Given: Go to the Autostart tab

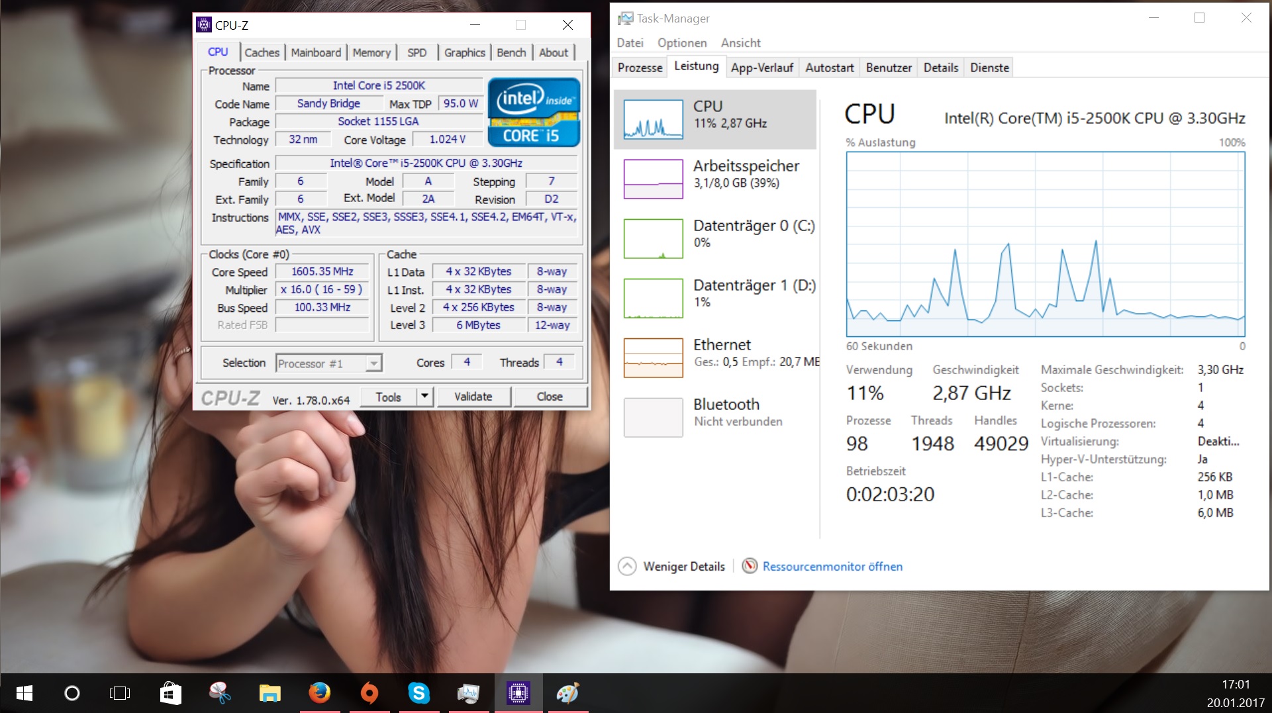Looking at the screenshot, I should click(x=830, y=68).
